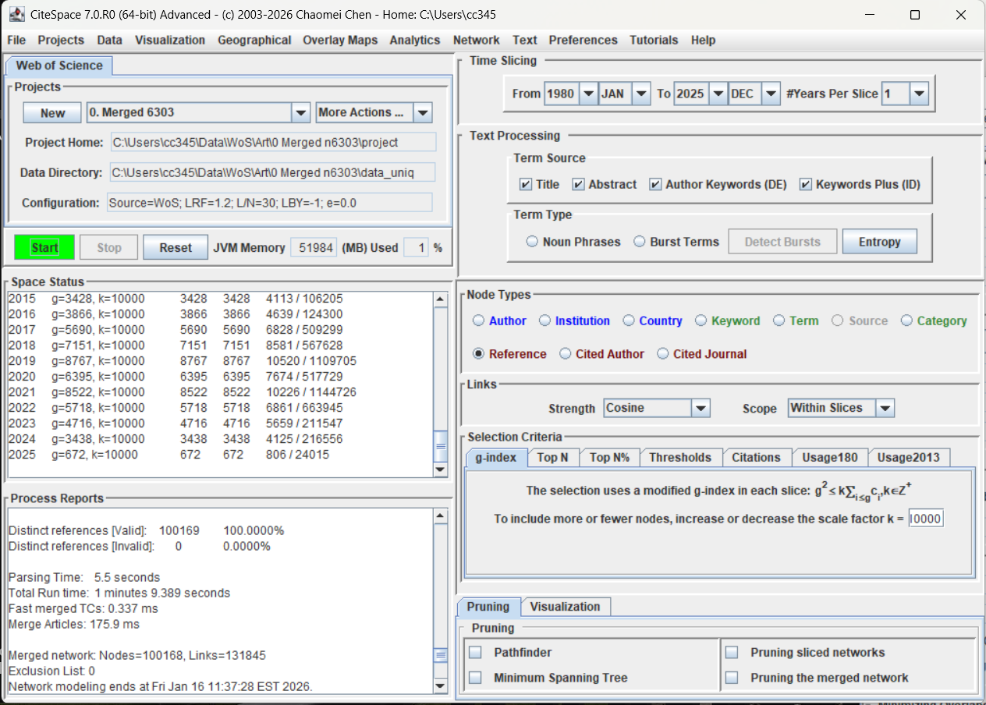Click the Entropy button
The width and height of the screenshot is (986, 705).
[x=879, y=242]
